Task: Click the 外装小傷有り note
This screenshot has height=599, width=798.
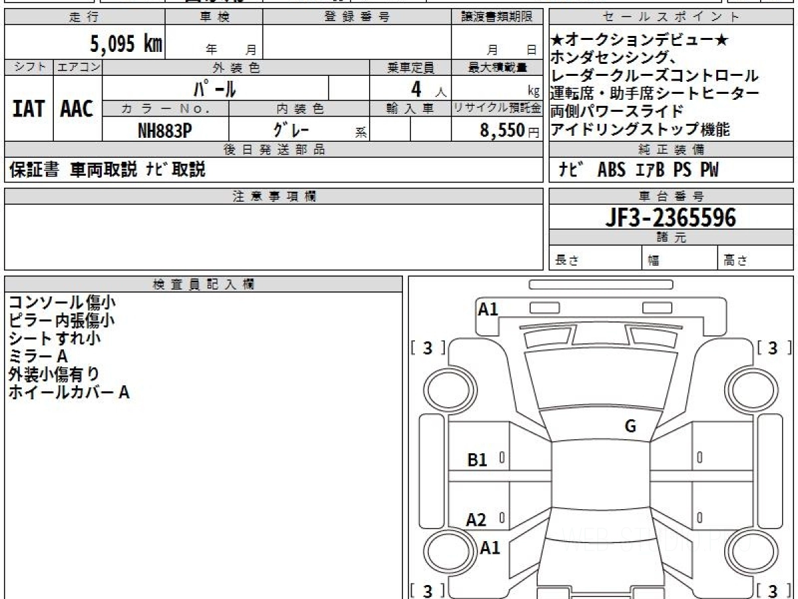Action: 54,375
